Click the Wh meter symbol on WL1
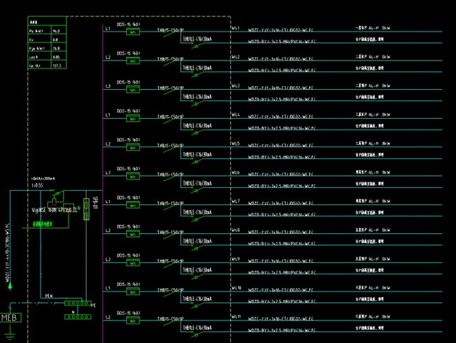 pyautogui.click(x=133, y=32)
